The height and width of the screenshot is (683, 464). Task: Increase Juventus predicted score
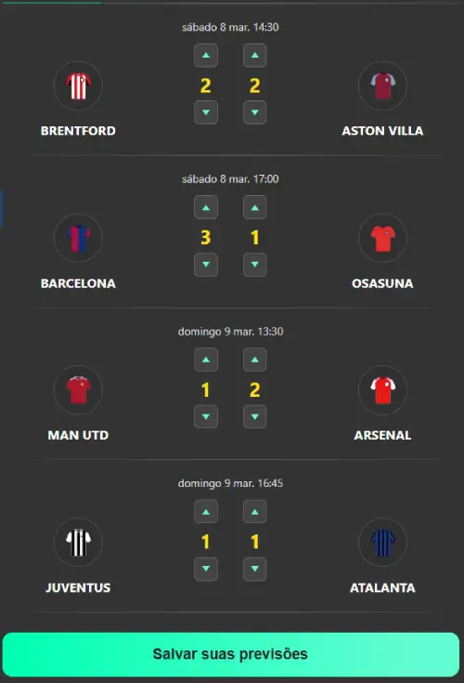(206, 512)
